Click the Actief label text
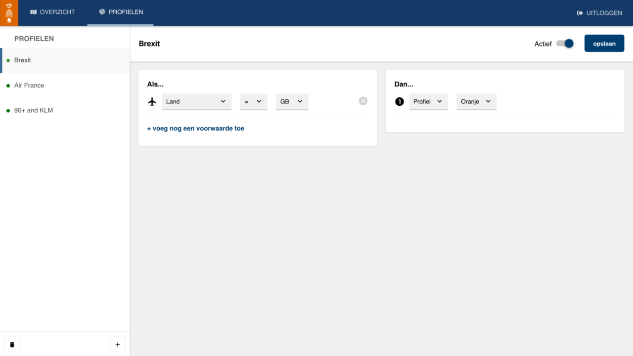The height and width of the screenshot is (356, 633). [543, 44]
